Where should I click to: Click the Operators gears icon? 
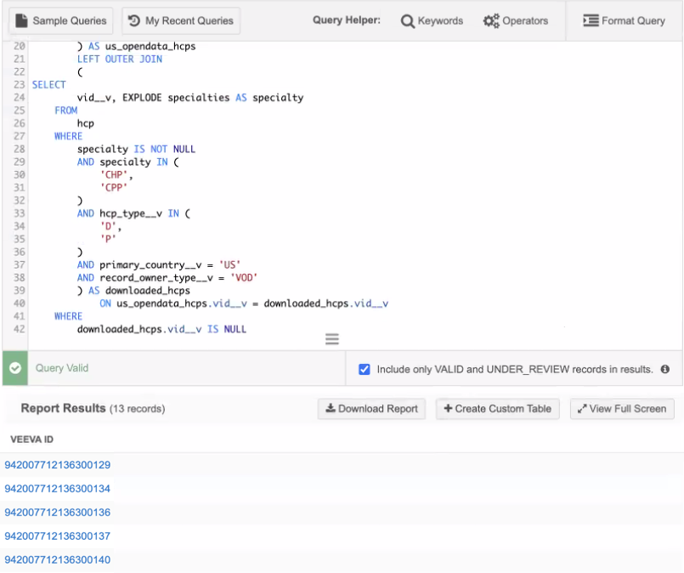click(x=491, y=20)
